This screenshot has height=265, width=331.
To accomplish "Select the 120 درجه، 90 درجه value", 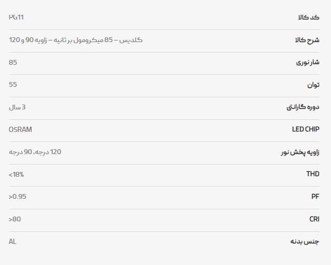I will click(x=35, y=152).
